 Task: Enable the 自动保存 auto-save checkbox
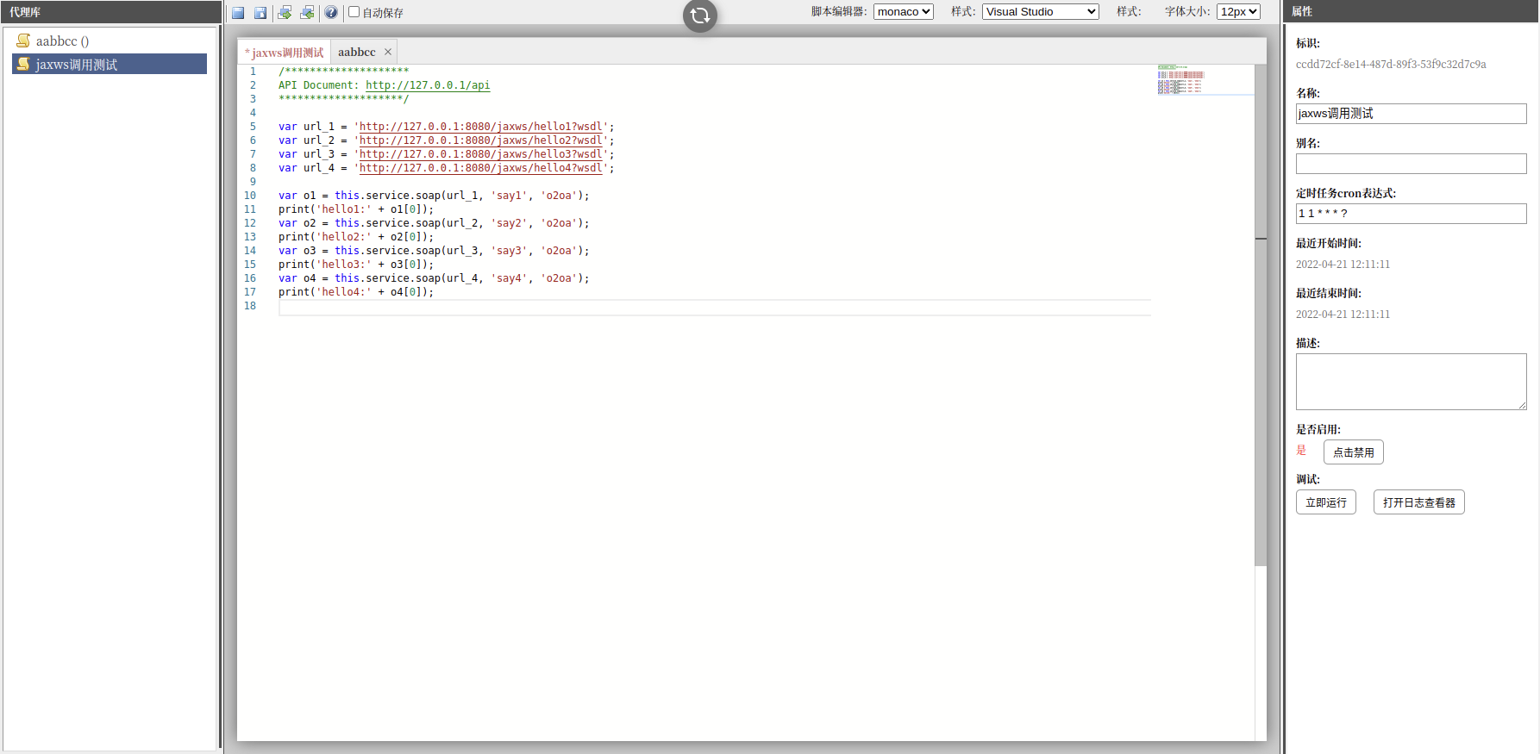pyautogui.click(x=354, y=12)
